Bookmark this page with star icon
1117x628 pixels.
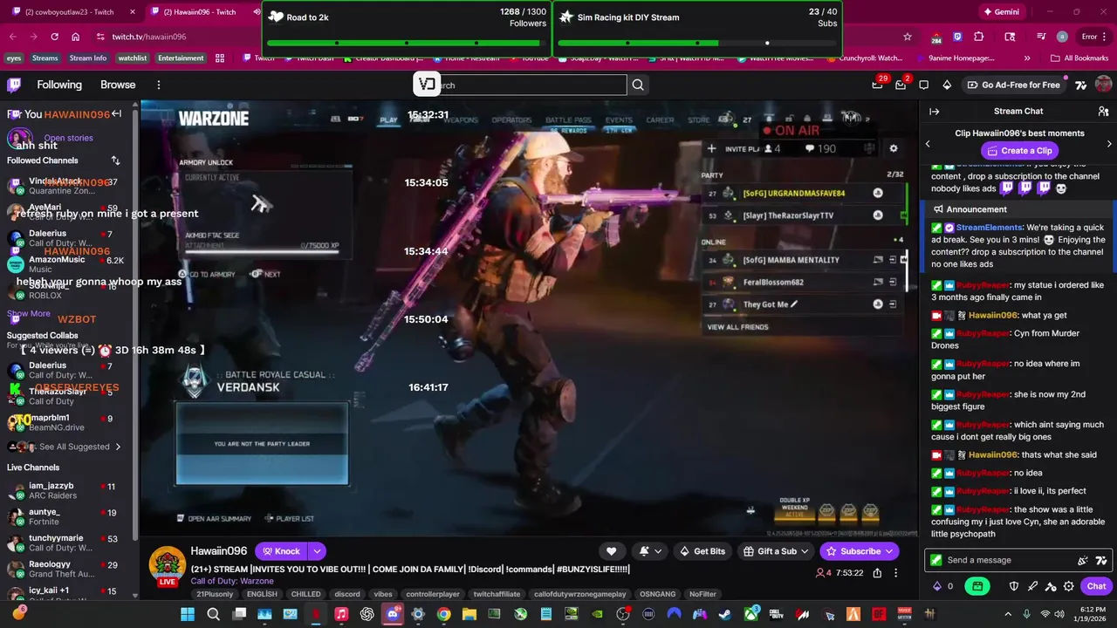click(908, 37)
